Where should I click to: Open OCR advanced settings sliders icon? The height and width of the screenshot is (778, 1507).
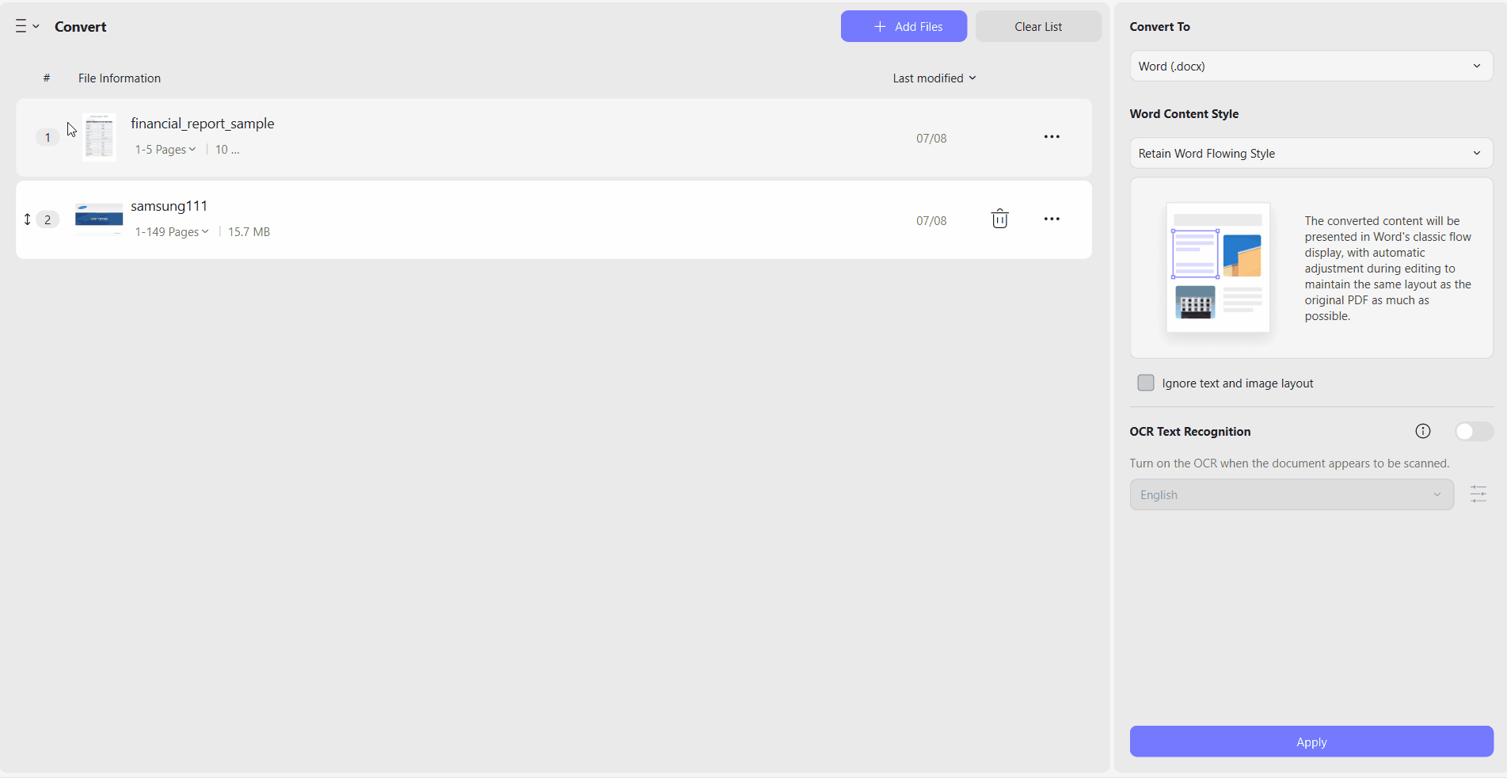[1478, 494]
